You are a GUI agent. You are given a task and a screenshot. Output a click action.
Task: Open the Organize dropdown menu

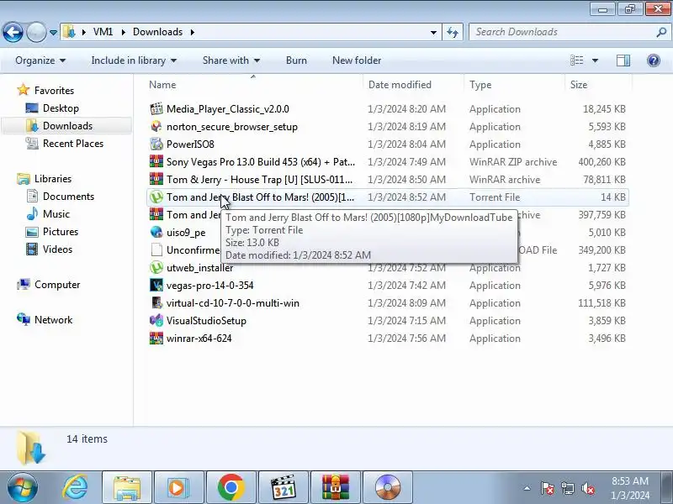coord(40,60)
